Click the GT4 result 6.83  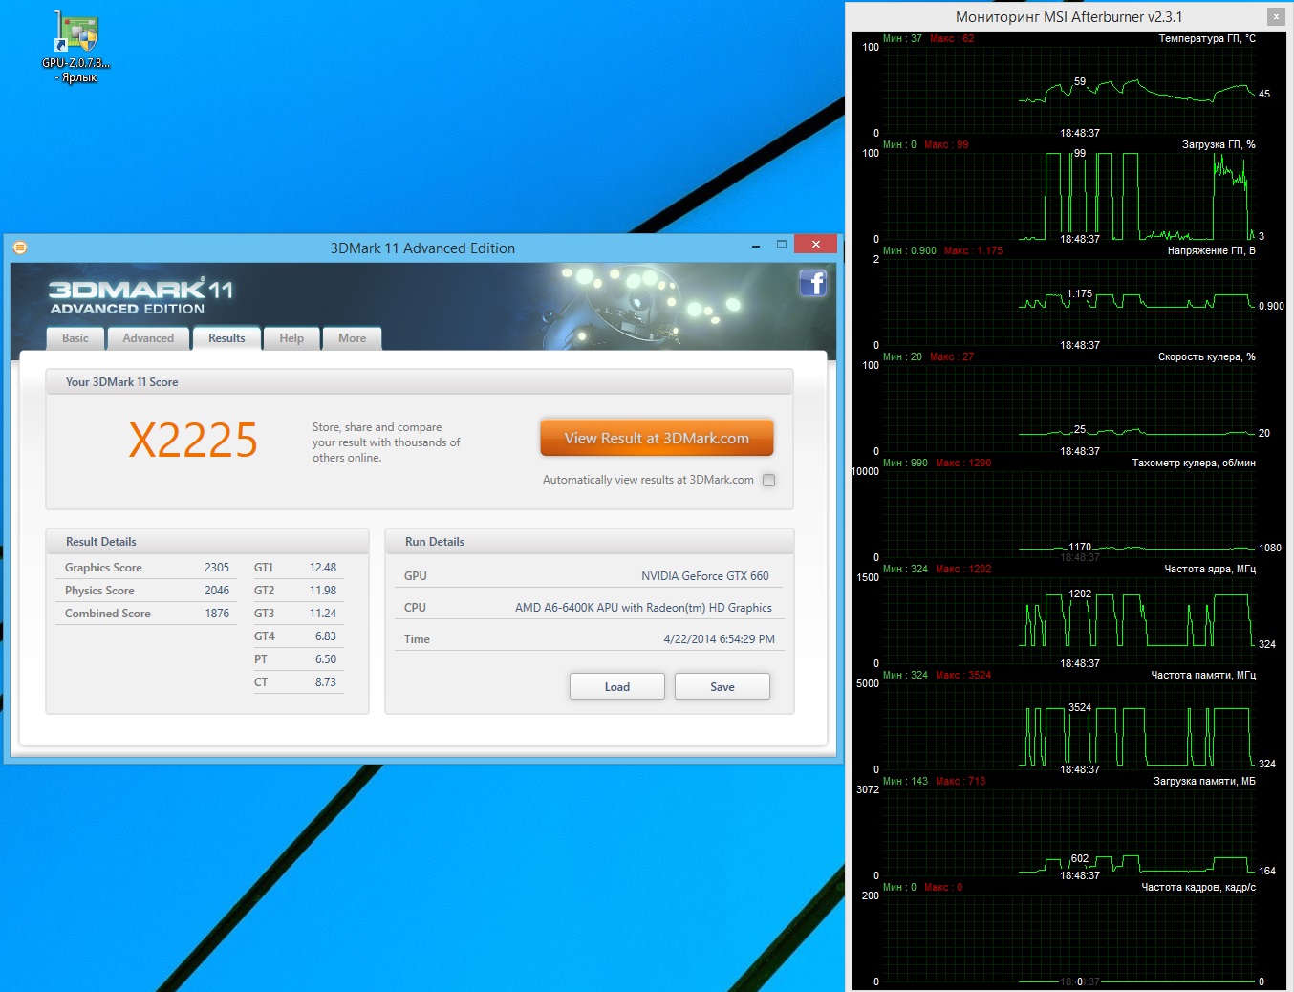pyautogui.click(x=326, y=636)
